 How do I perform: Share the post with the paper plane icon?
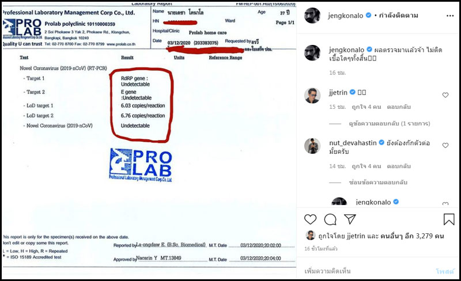click(x=350, y=219)
